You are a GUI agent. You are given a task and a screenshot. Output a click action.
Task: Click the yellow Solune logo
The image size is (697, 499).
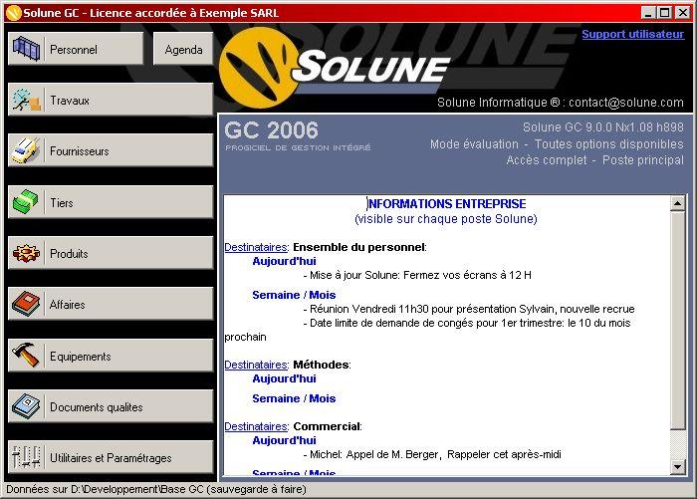(259, 68)
